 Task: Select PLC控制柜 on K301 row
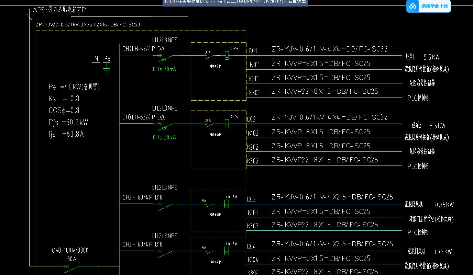[x=418, y=98]
